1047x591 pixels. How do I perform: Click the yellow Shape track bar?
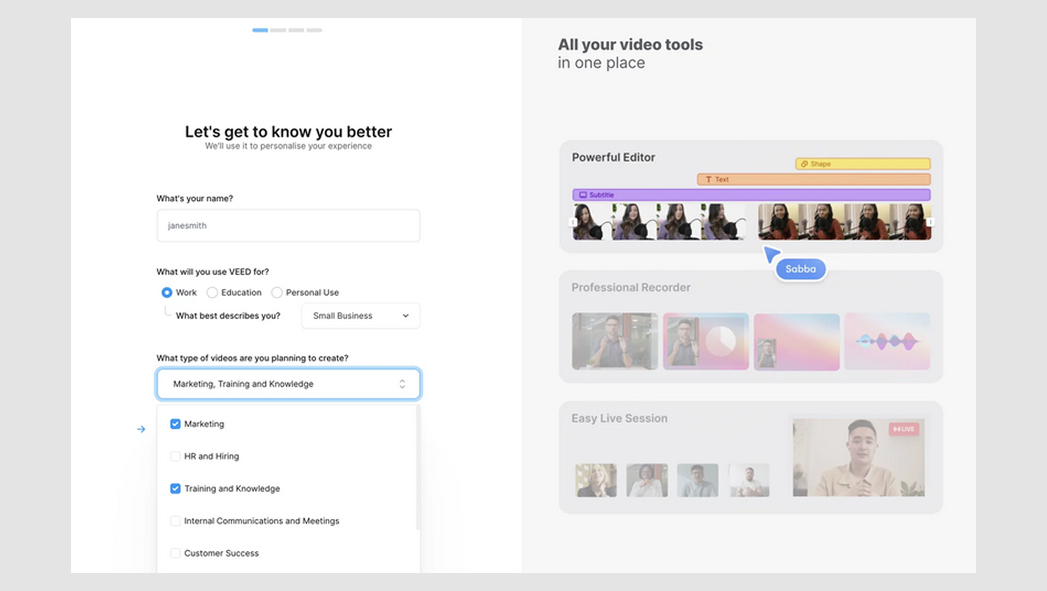tap(863, 164)
